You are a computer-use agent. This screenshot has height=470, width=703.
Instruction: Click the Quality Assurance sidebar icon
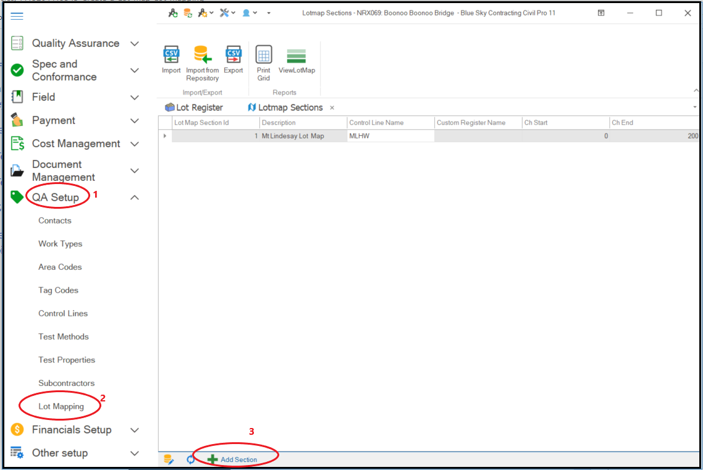(17, 43)
